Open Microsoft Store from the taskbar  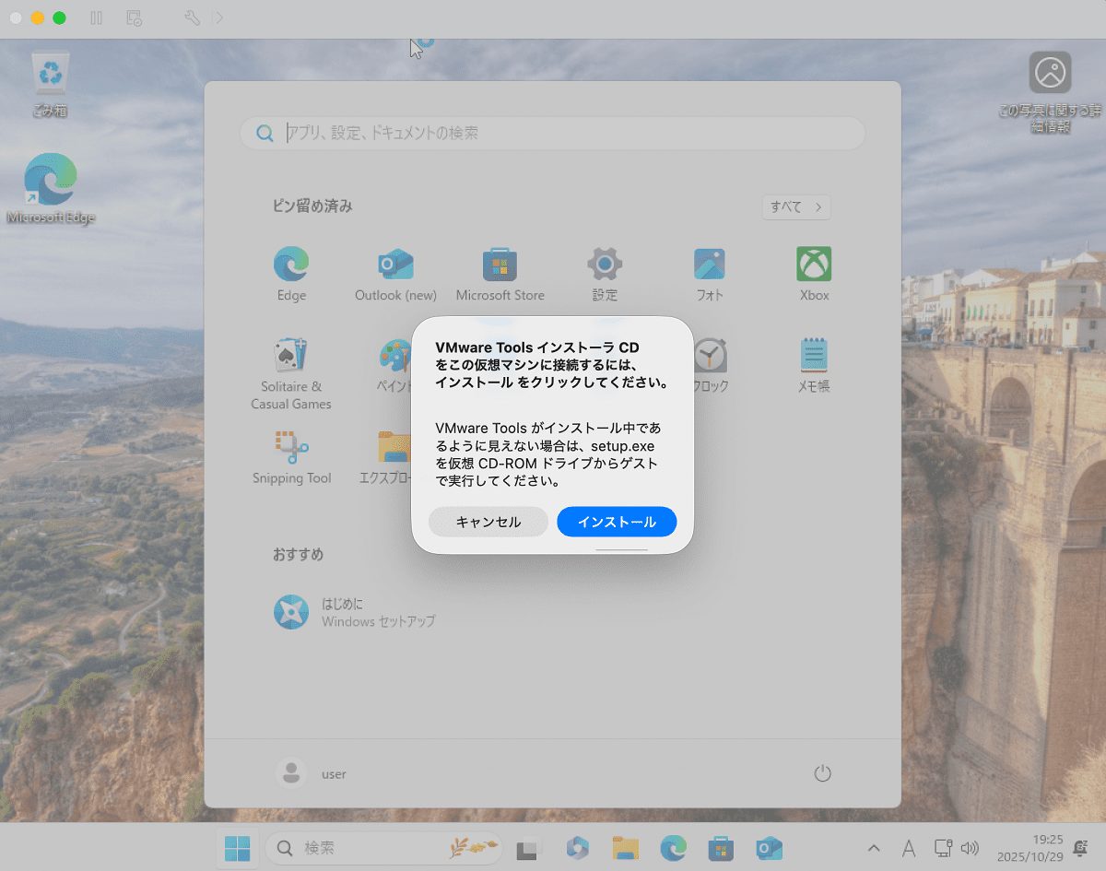(721, 848)
